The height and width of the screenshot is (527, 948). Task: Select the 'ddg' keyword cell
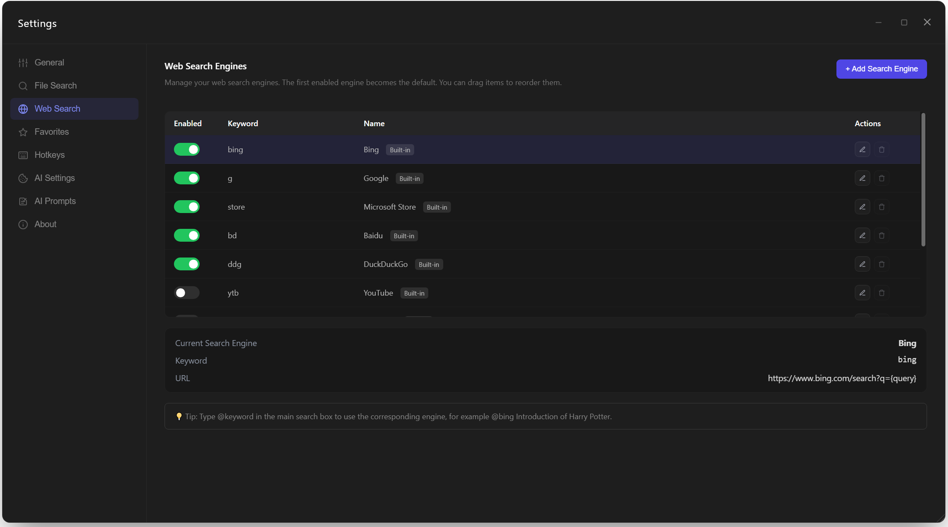pyautogui.click(x=234, y=264)
